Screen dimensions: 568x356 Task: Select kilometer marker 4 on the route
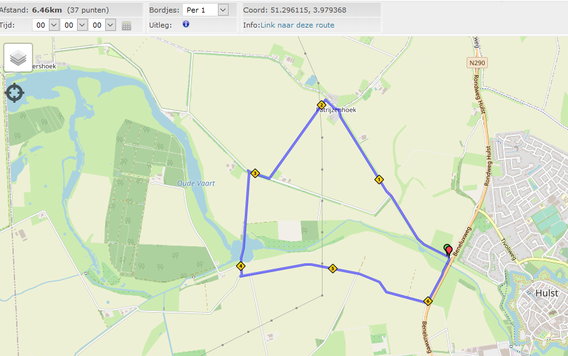click(x=240, y=266)
